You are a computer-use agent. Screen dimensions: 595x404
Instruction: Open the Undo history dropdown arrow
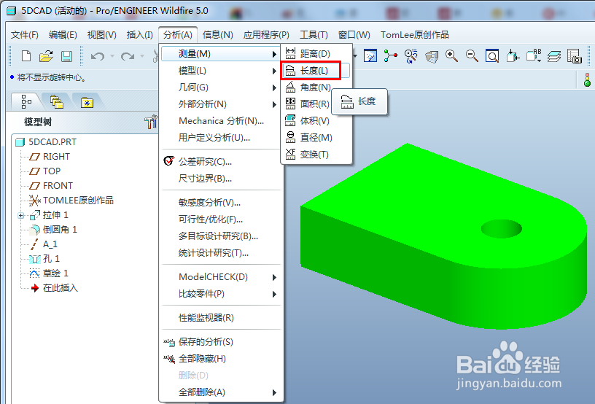(112, 56)
